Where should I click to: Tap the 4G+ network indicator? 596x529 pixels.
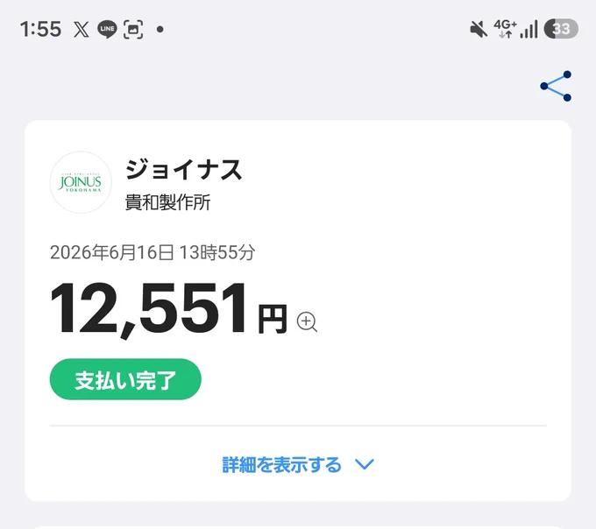pyautogui.click(x=505, y=29)
